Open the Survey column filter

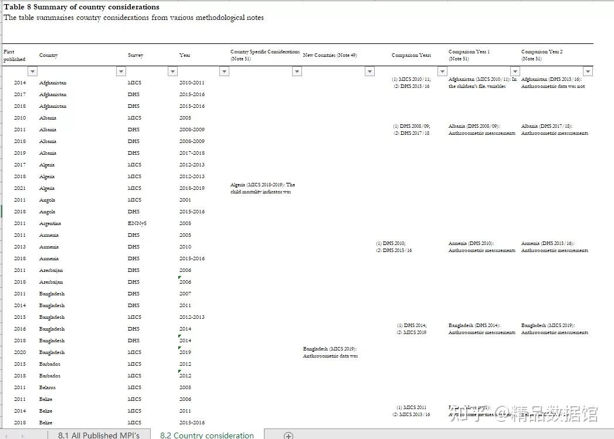172,71
